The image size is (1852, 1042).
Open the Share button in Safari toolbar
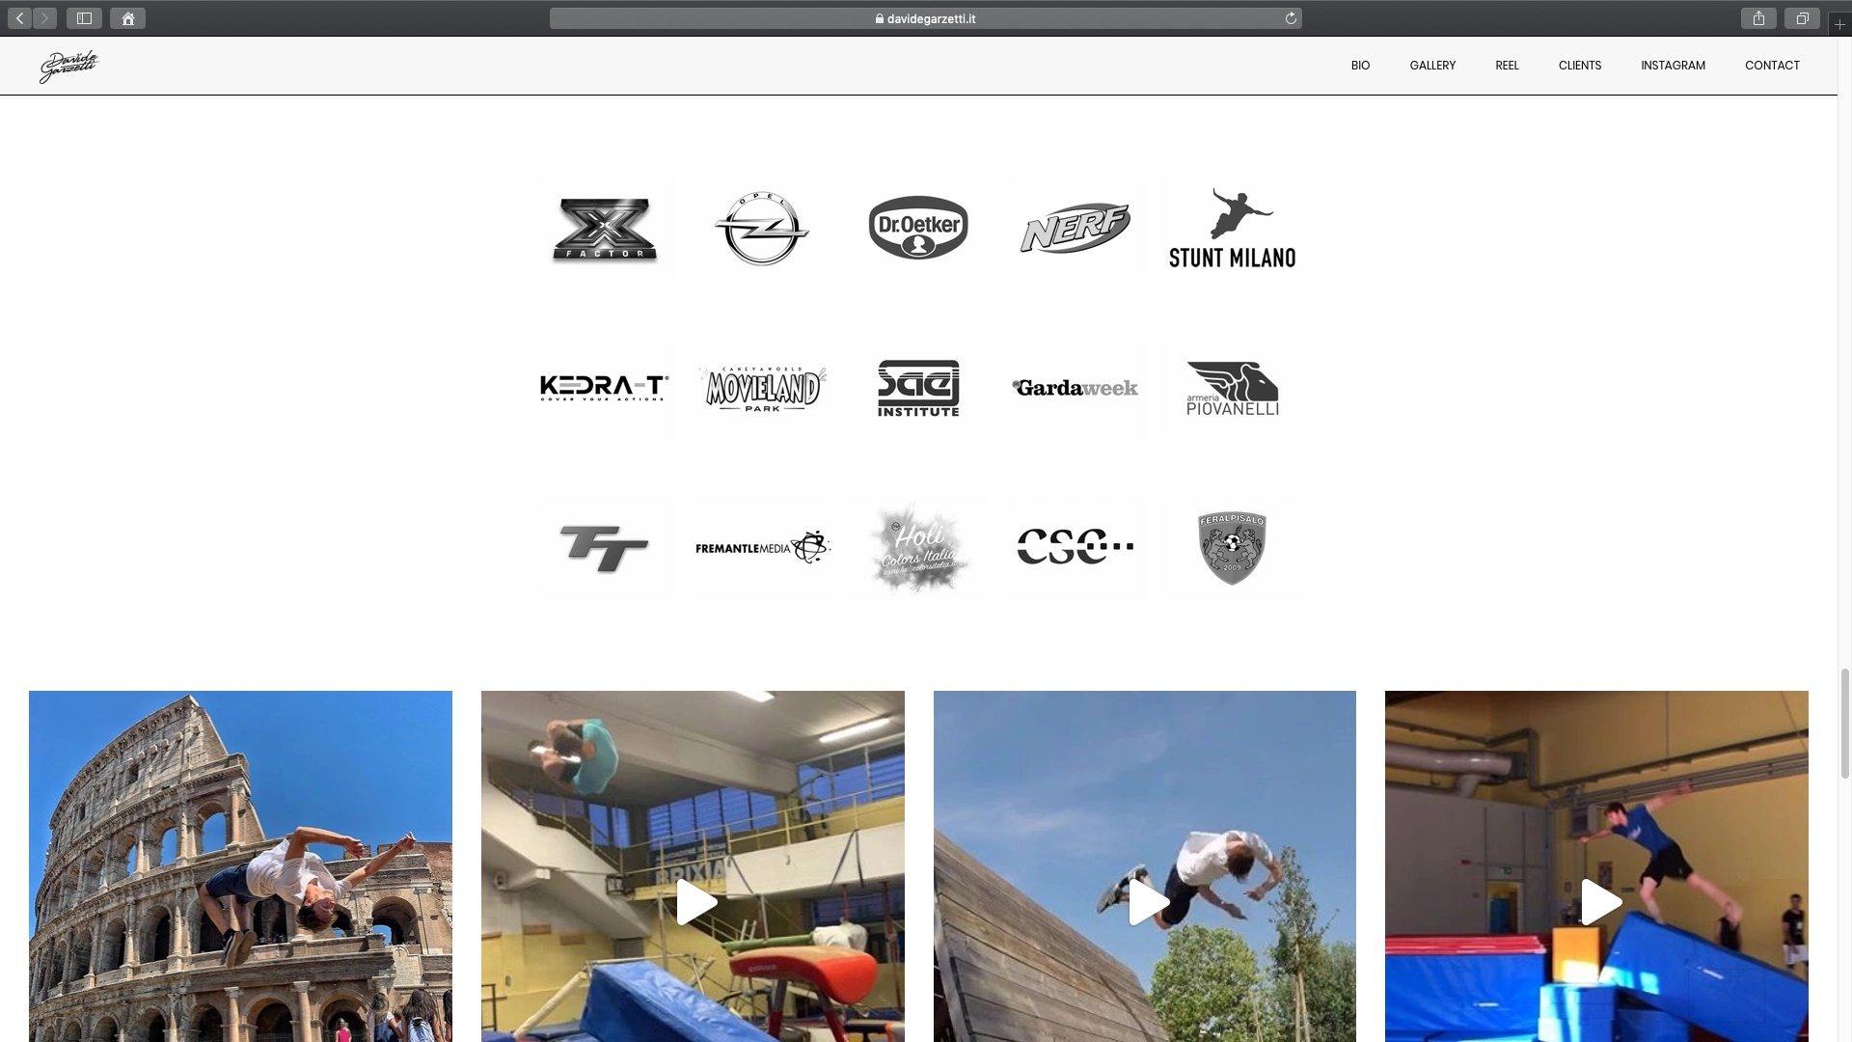[x=1758, y=18]
